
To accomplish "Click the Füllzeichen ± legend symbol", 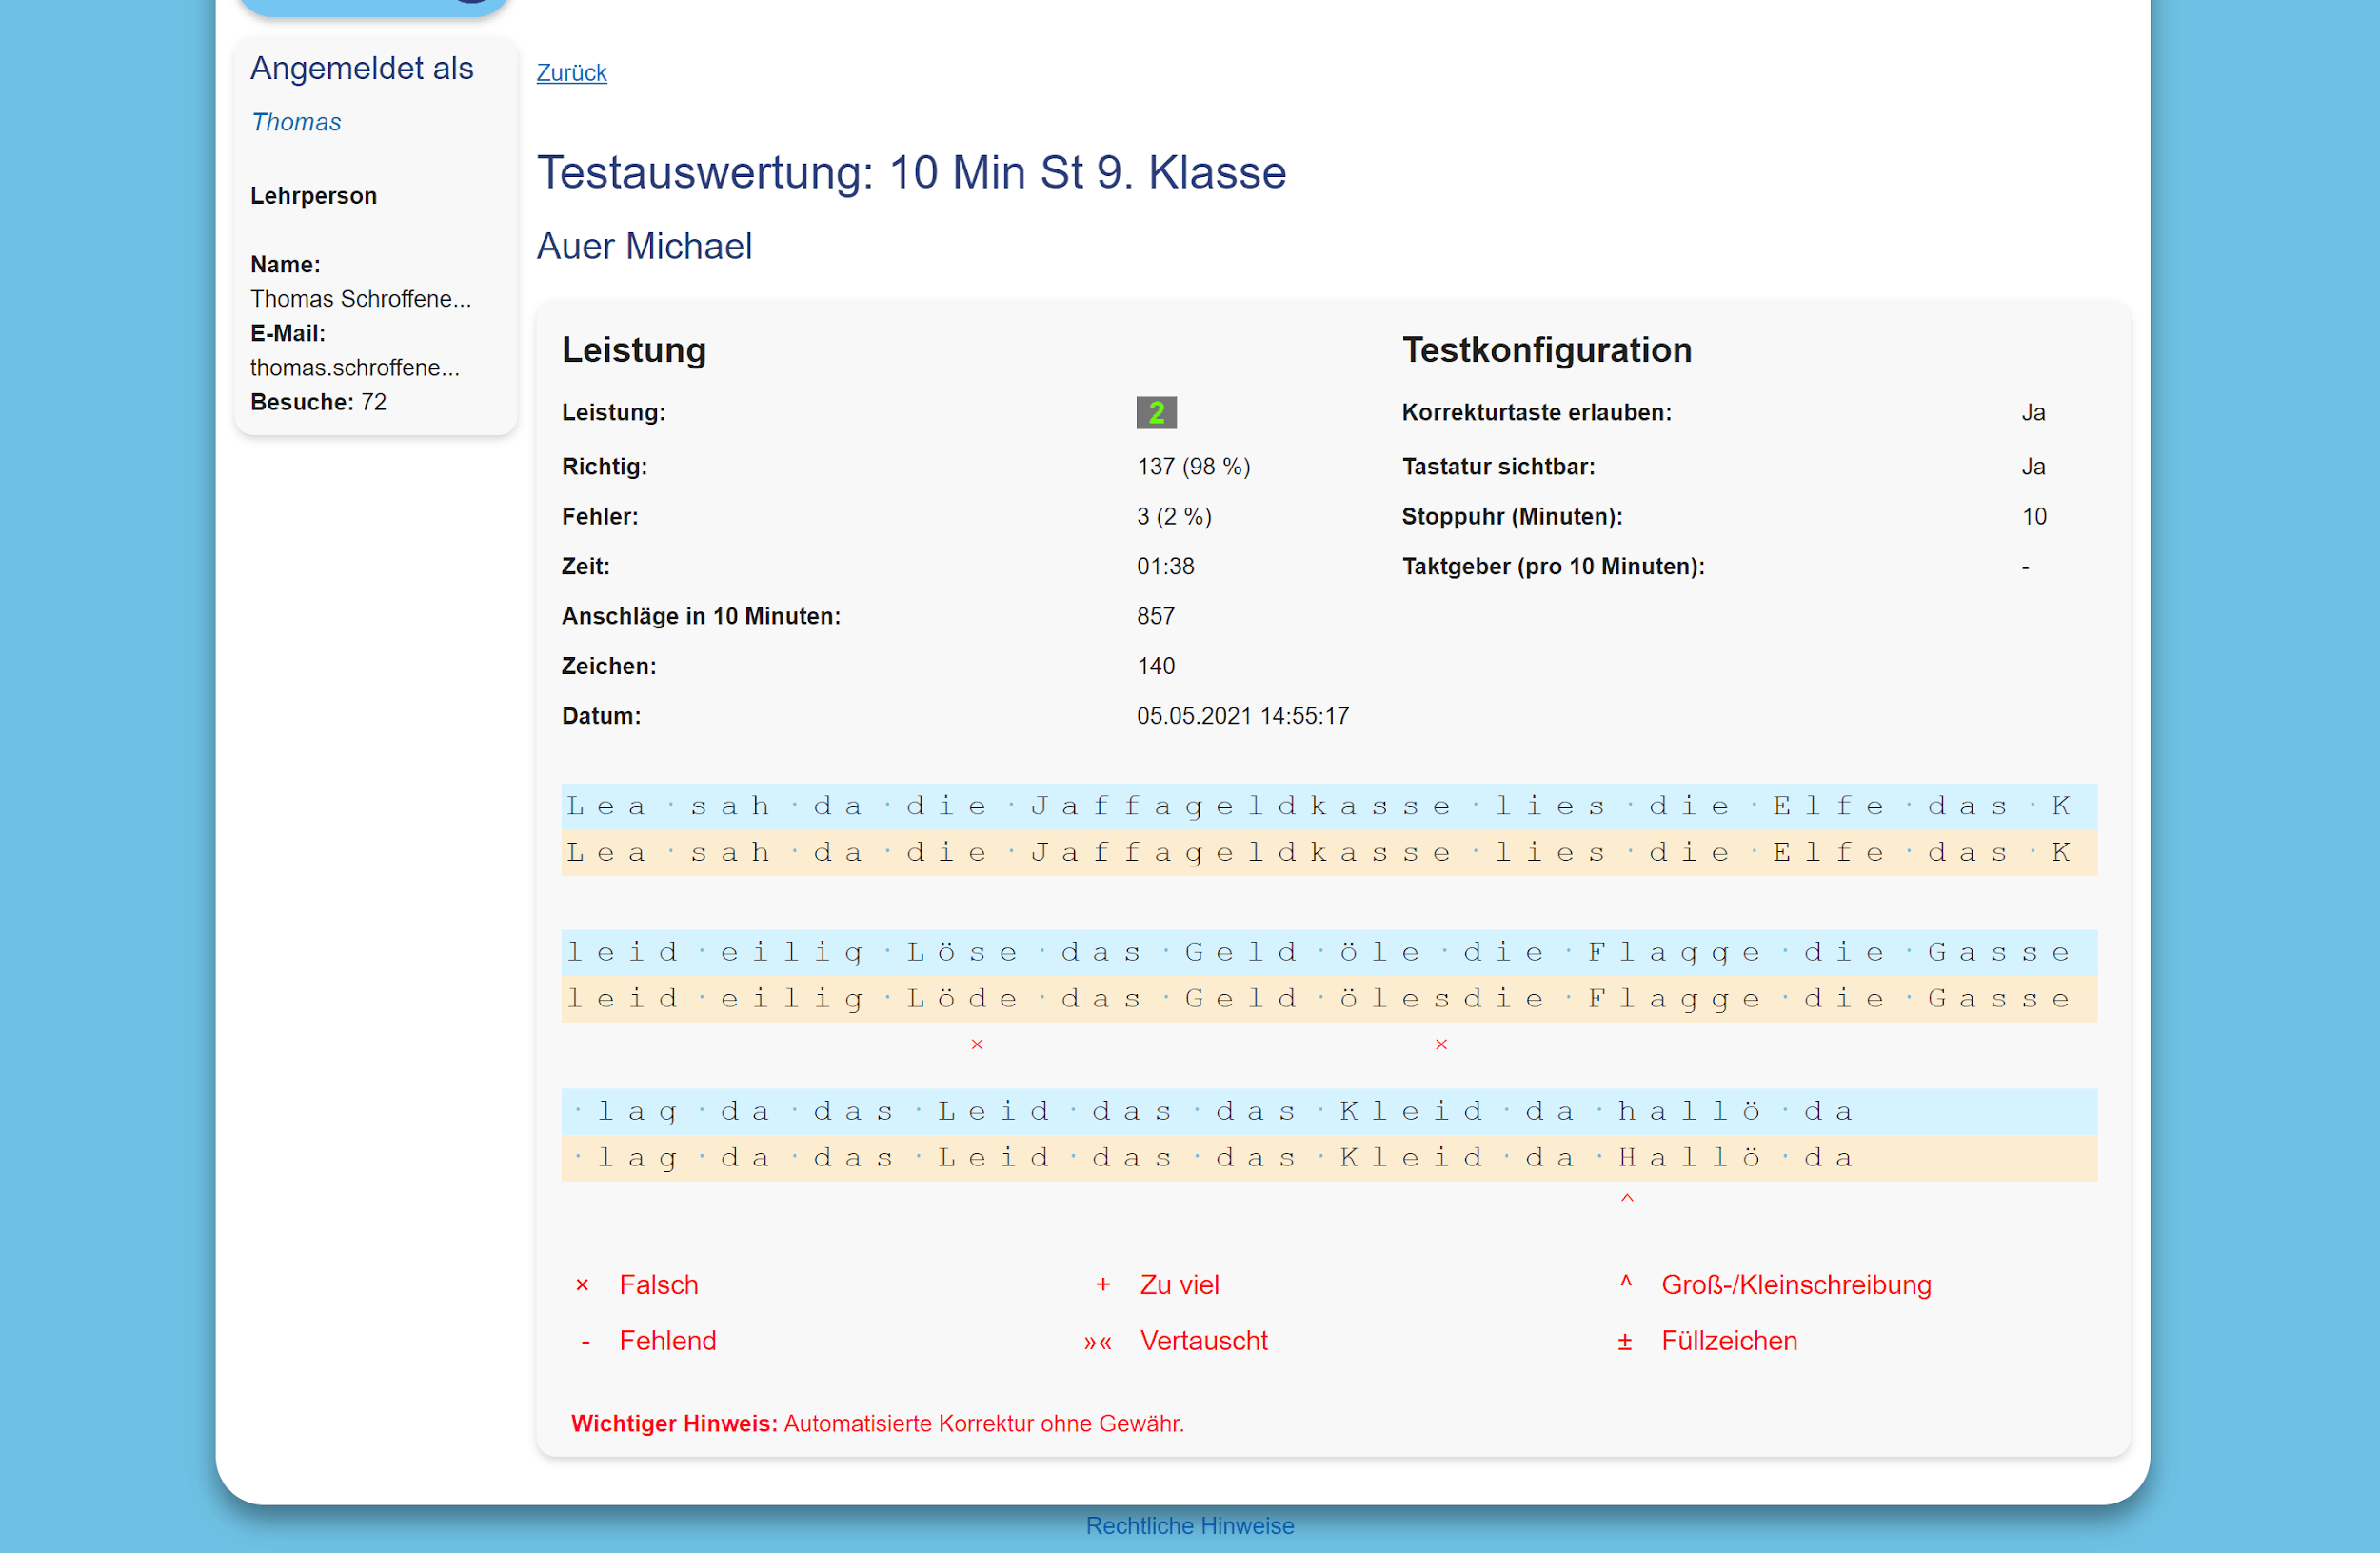I will click(x=1624, y=1341).
